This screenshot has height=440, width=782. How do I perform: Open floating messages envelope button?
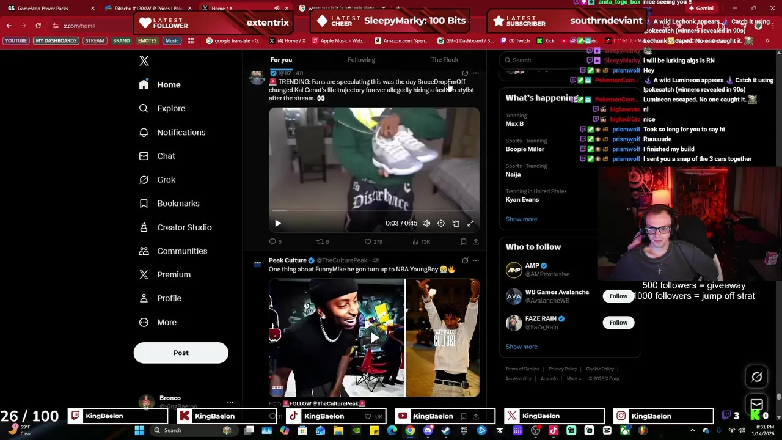pos(756,404)
